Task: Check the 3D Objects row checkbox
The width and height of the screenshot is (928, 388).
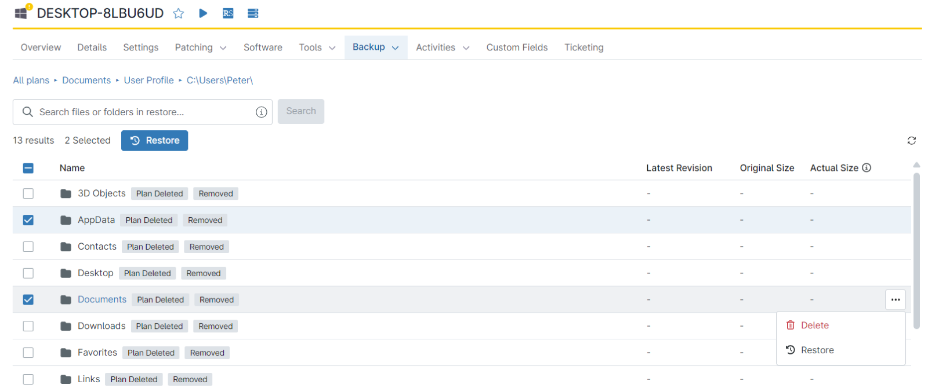Action: (28, 193)
